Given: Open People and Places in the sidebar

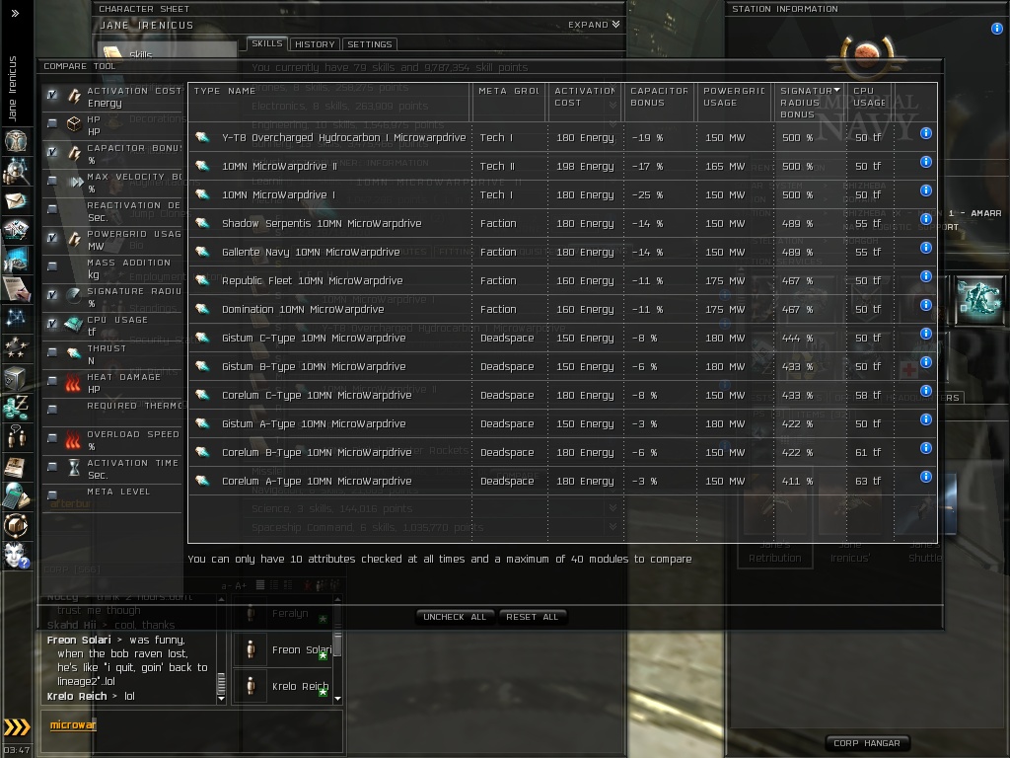Looking at the screenshot, I should pyautogui.click(x=16, y=171).
